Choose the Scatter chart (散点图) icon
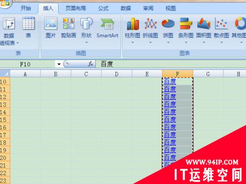The height and width of the screenshot is (184, 246). click(221, 30)
